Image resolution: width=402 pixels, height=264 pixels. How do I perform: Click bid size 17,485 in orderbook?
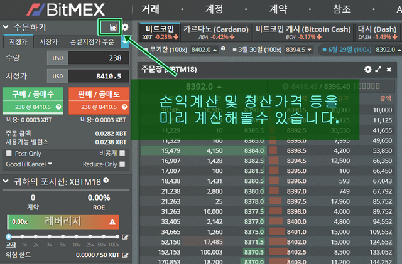click(213, 242)
